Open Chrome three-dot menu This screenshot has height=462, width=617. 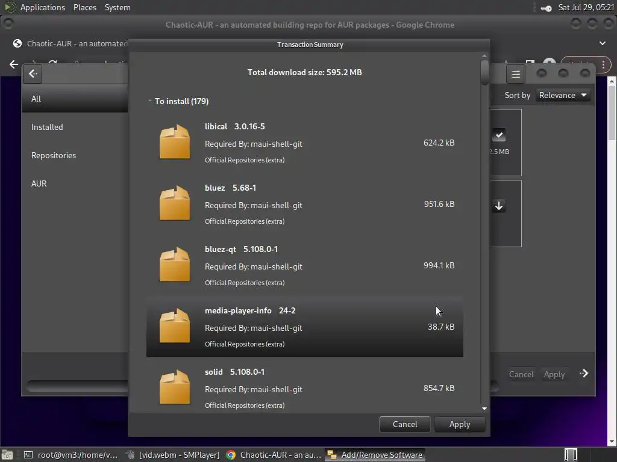click(x=603, y=65)
